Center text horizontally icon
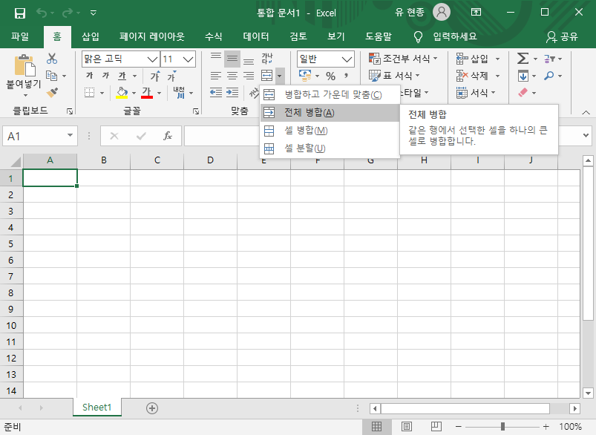Viewport: 596px width, 435px height. tap(232, 76)
